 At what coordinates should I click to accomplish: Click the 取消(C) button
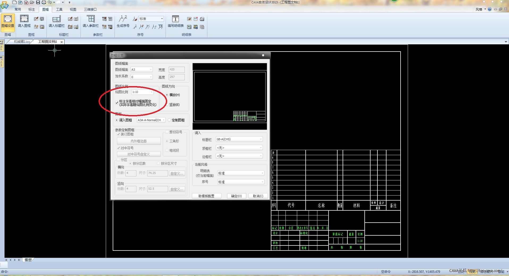click(x=258, y=196)
